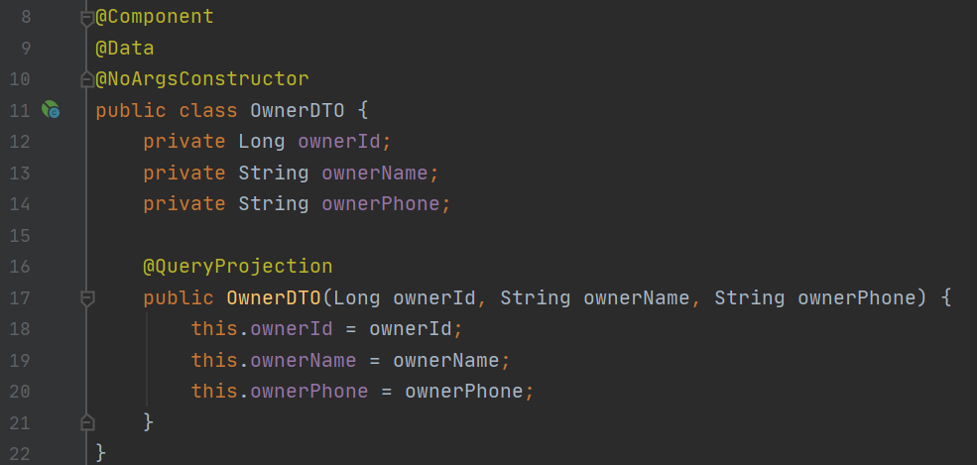Click line number 19 in the gutter
977x465 pixels.
pos(20,361)
